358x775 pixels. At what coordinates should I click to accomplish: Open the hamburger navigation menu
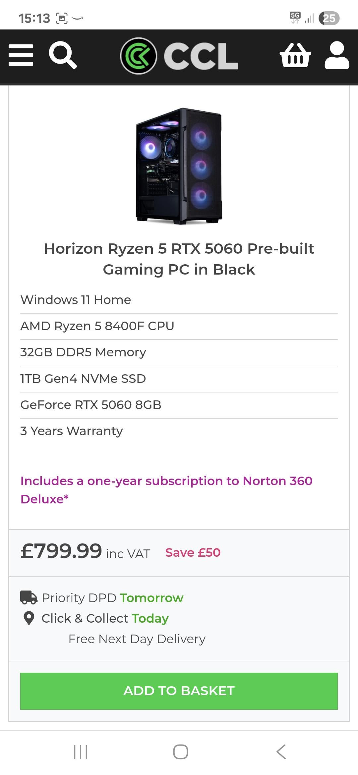click(21, 55)
